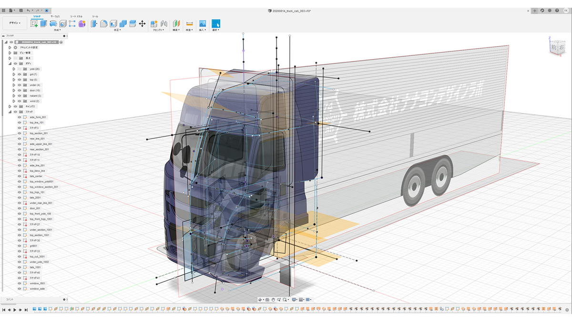Select the under_yobi_1002 sketch
Screen dimensions: 572x322
(39, 262)
